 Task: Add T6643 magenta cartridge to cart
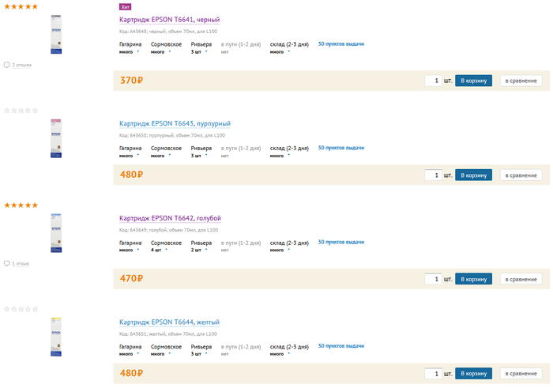[473, 175]
